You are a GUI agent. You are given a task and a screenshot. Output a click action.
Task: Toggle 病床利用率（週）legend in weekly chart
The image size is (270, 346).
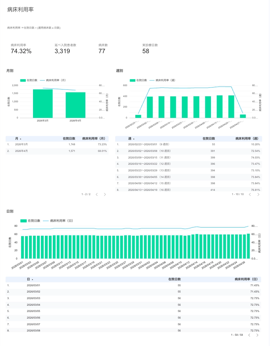pyautogui.click(x=162, y=80)
